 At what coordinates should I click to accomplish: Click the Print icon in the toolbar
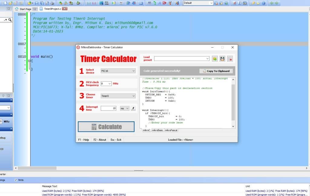pos(52,3)
